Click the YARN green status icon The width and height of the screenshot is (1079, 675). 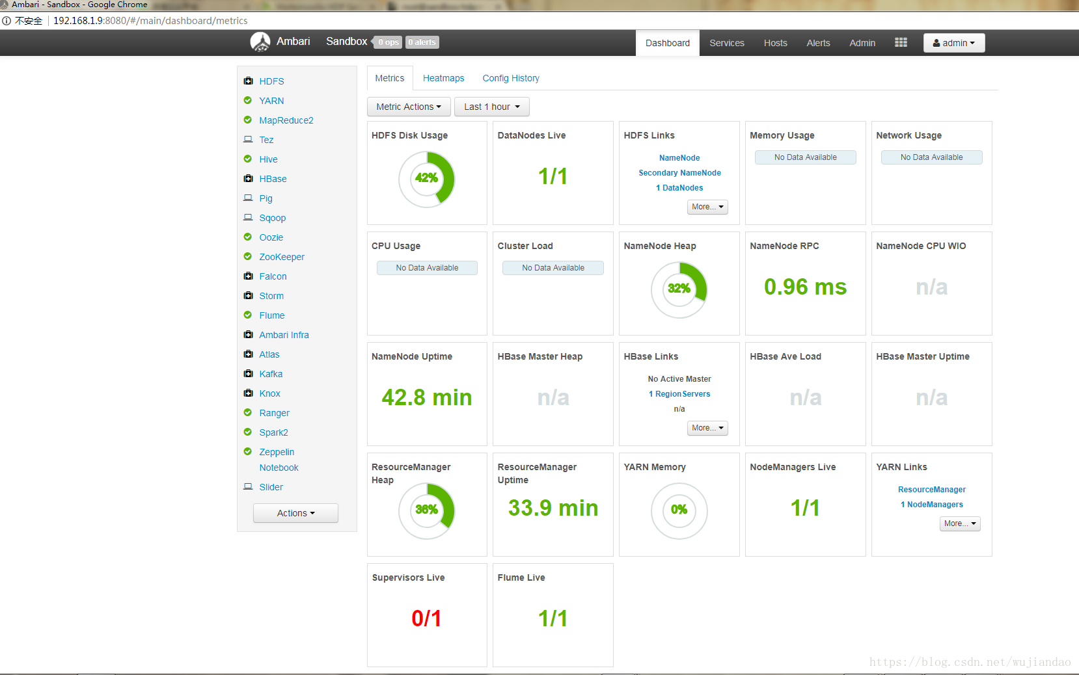pos(248,101)
